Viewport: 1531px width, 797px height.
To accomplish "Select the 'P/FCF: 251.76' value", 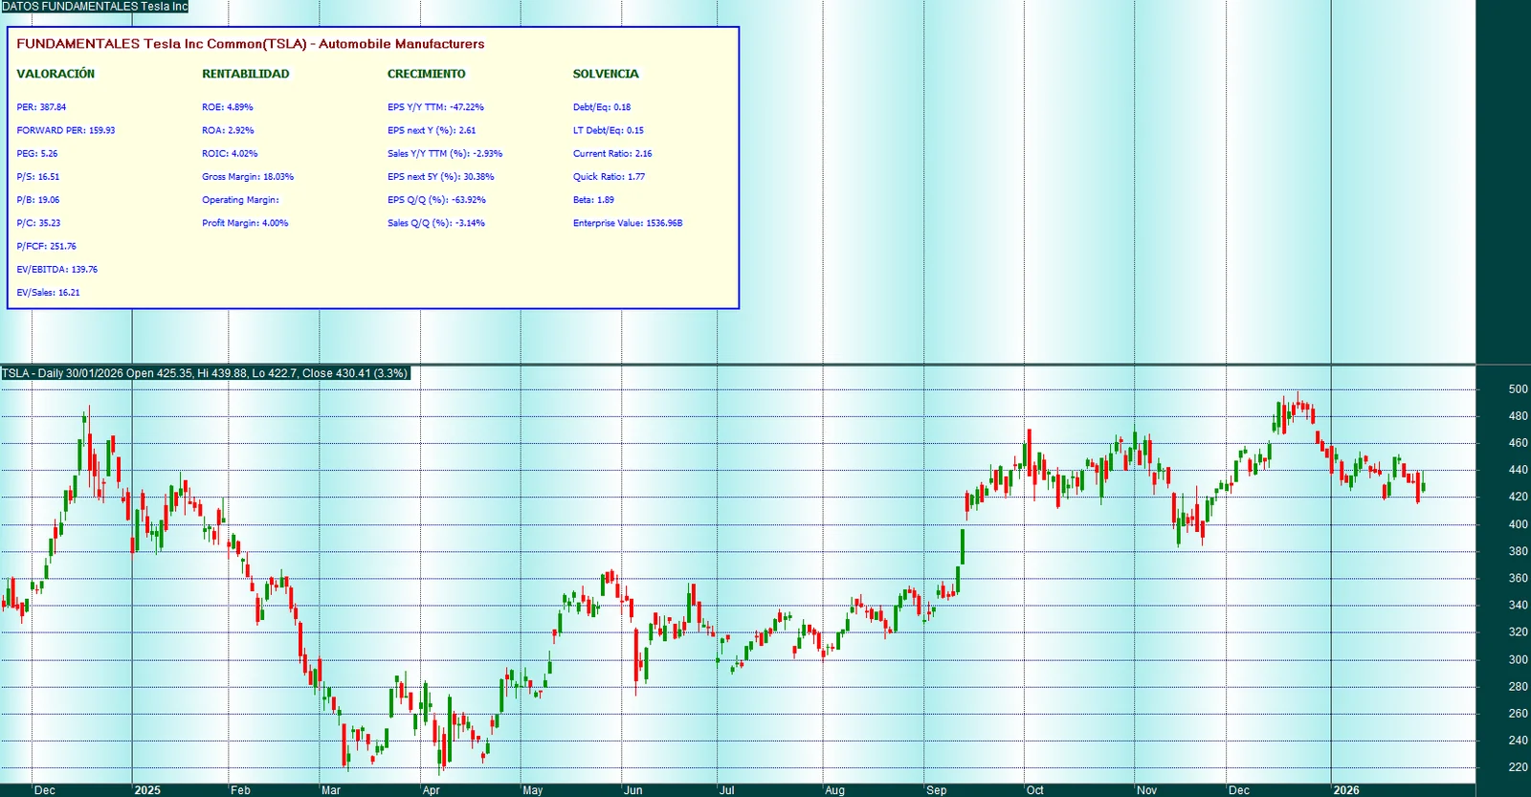I will point(46,246).
